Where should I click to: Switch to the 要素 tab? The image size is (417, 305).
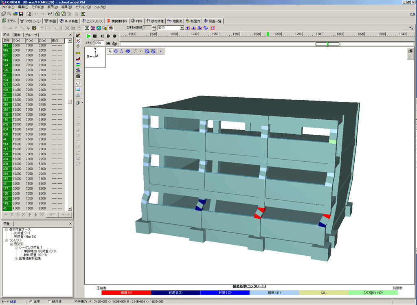coord(17,35)
